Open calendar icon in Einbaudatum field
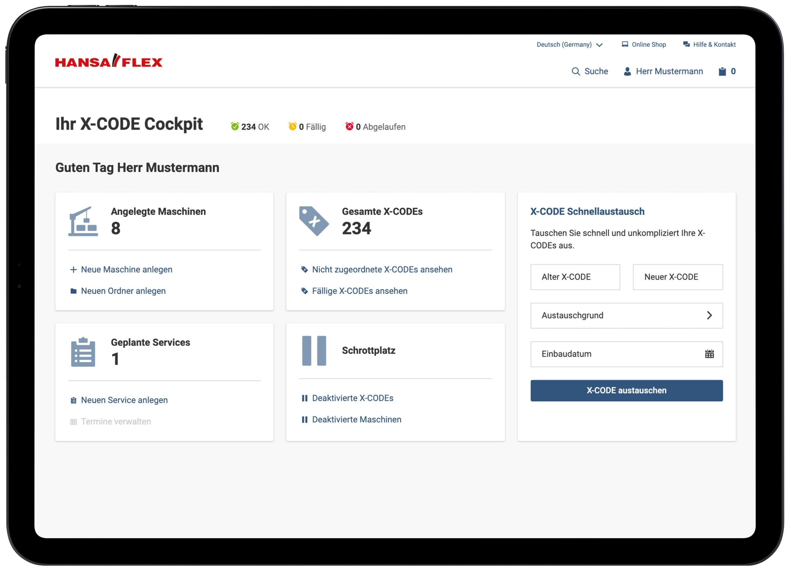 click(709, 354)
